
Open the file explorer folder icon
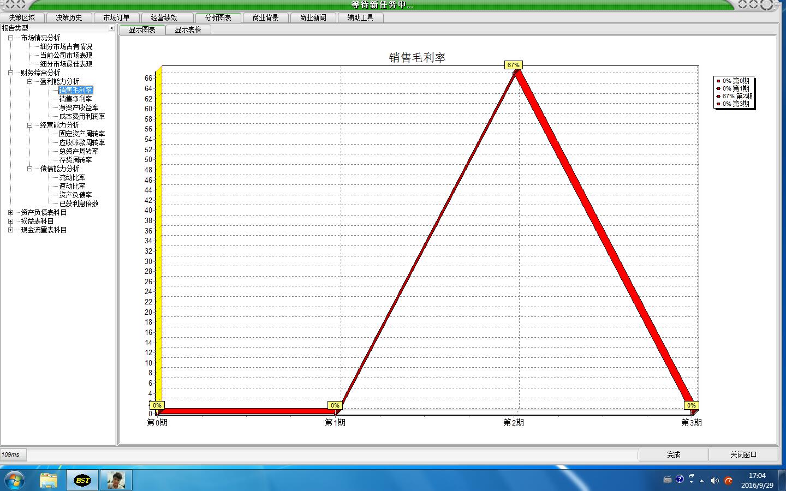click(x=49, y=480)
